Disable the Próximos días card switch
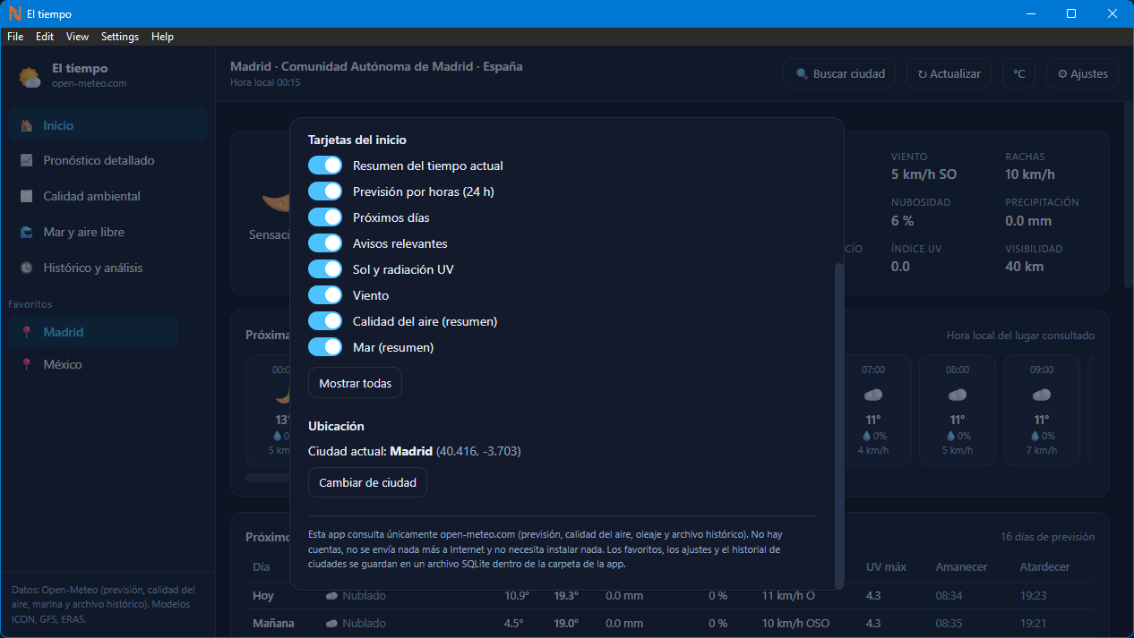The height and width of the screenshot is (638, 1134). point(325,217)
